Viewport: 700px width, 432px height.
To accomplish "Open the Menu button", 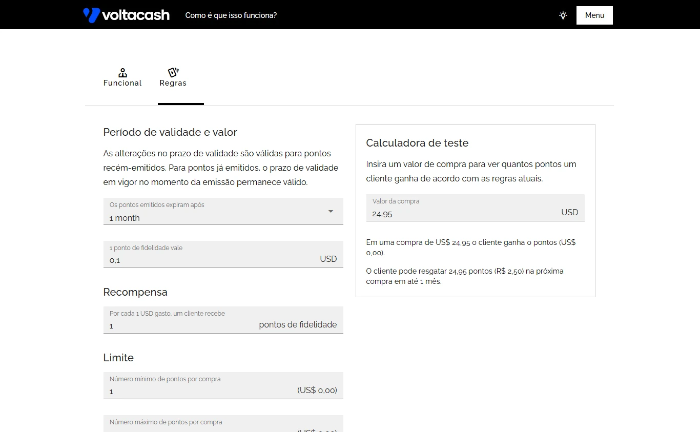I will click(x=594, y=15).
